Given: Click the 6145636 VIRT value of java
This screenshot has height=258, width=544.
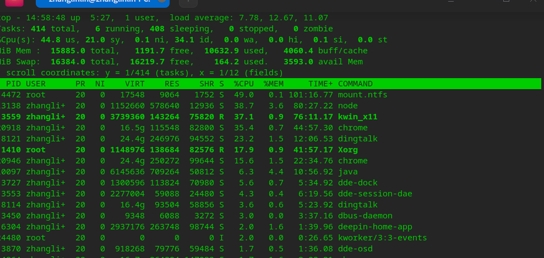Looking at the screenshot, I should [128, 172].
